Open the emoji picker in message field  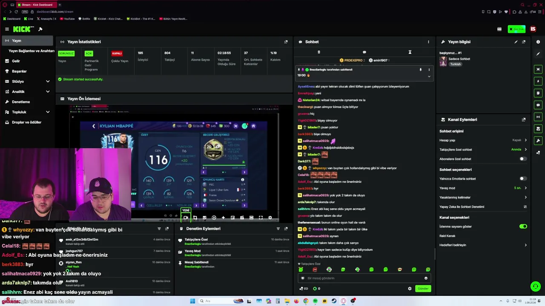[426, 278]
